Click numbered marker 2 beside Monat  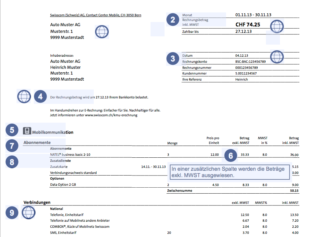tap(173, 20)
